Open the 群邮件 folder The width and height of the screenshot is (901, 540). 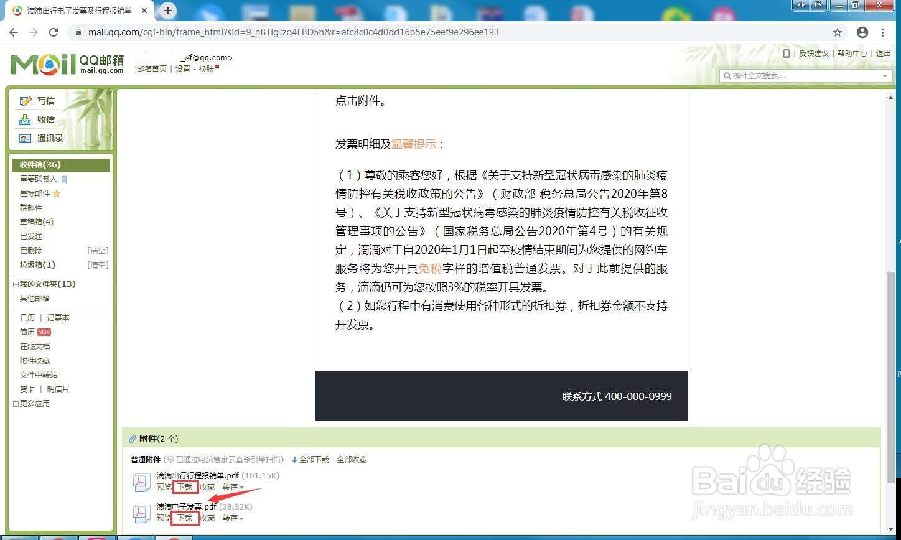[31, 208]
